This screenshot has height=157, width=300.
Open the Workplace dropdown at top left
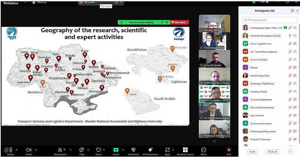coord(25,2)
